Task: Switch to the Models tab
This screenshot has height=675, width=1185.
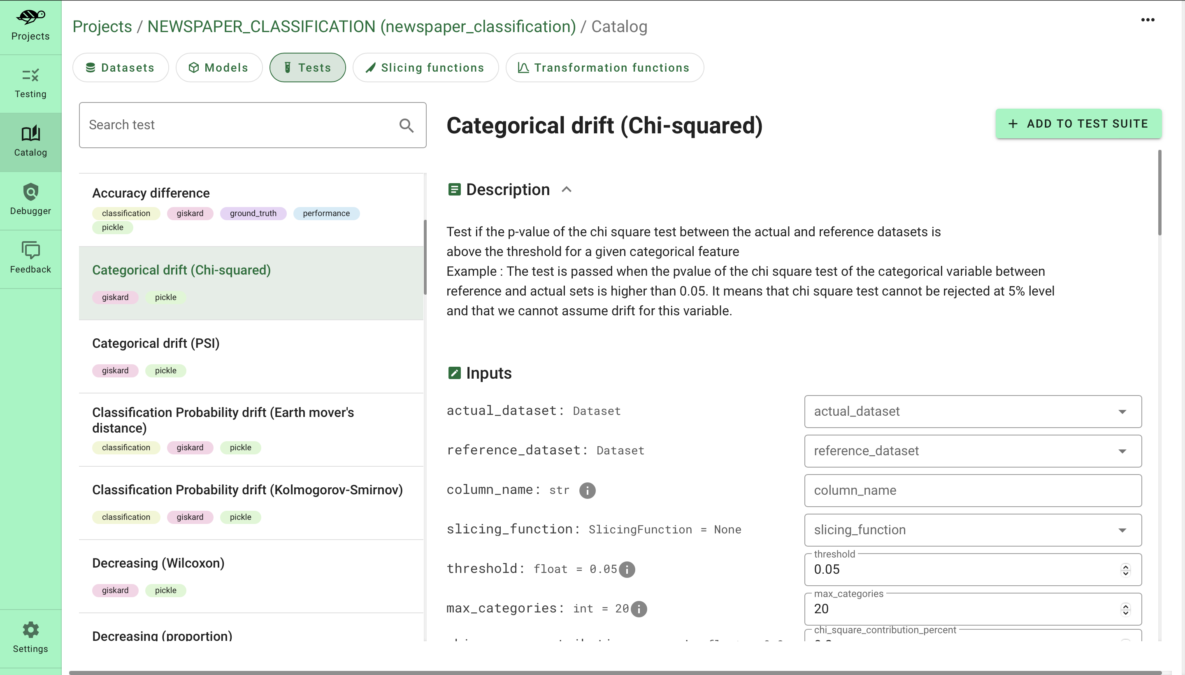Action: (219, 67)
